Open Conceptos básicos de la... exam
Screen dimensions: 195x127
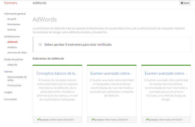pyautogui.click(x=57, y=74)
